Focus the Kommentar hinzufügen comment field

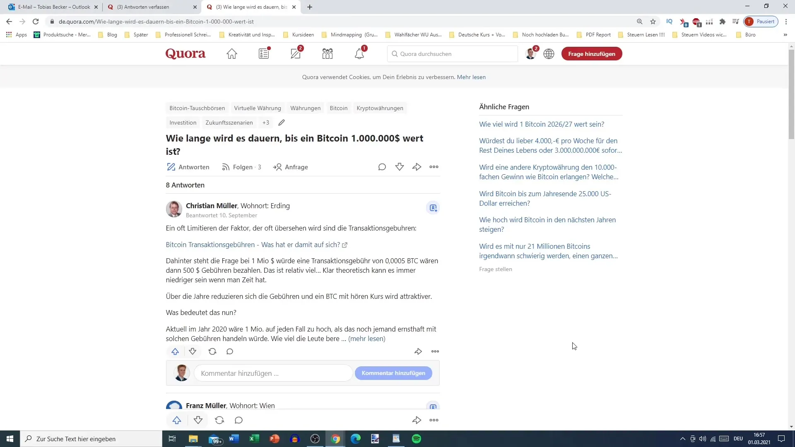273,373
